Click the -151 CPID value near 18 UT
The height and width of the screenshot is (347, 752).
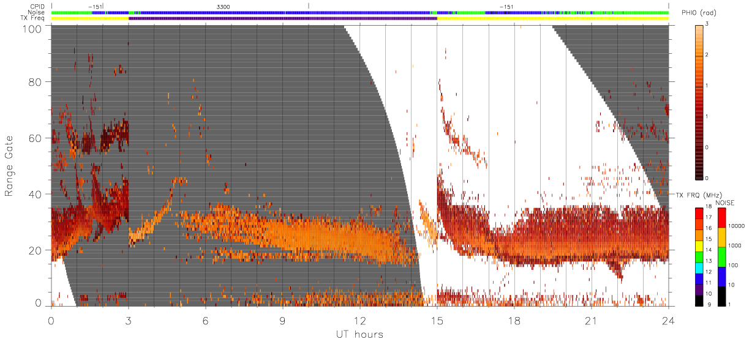506,6
